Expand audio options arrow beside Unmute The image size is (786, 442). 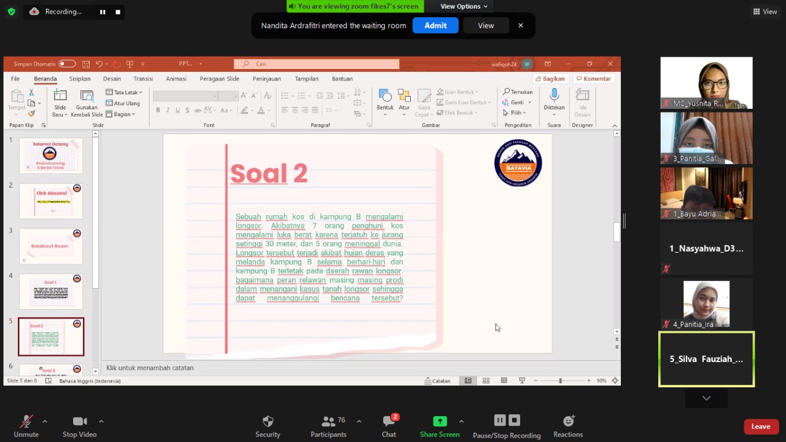point(44,421)
